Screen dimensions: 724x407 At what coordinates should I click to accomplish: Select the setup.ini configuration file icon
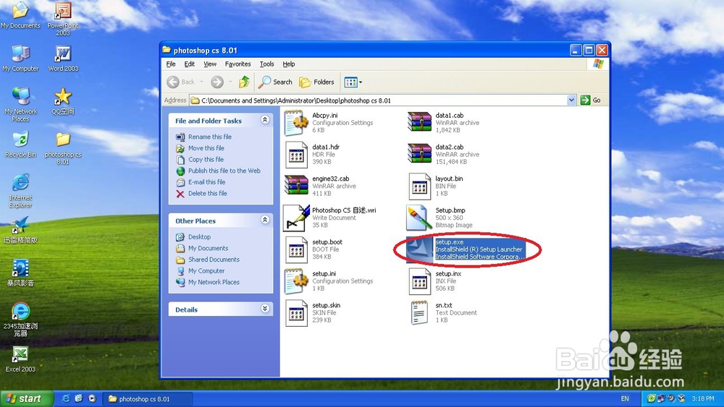coord(296,280)
